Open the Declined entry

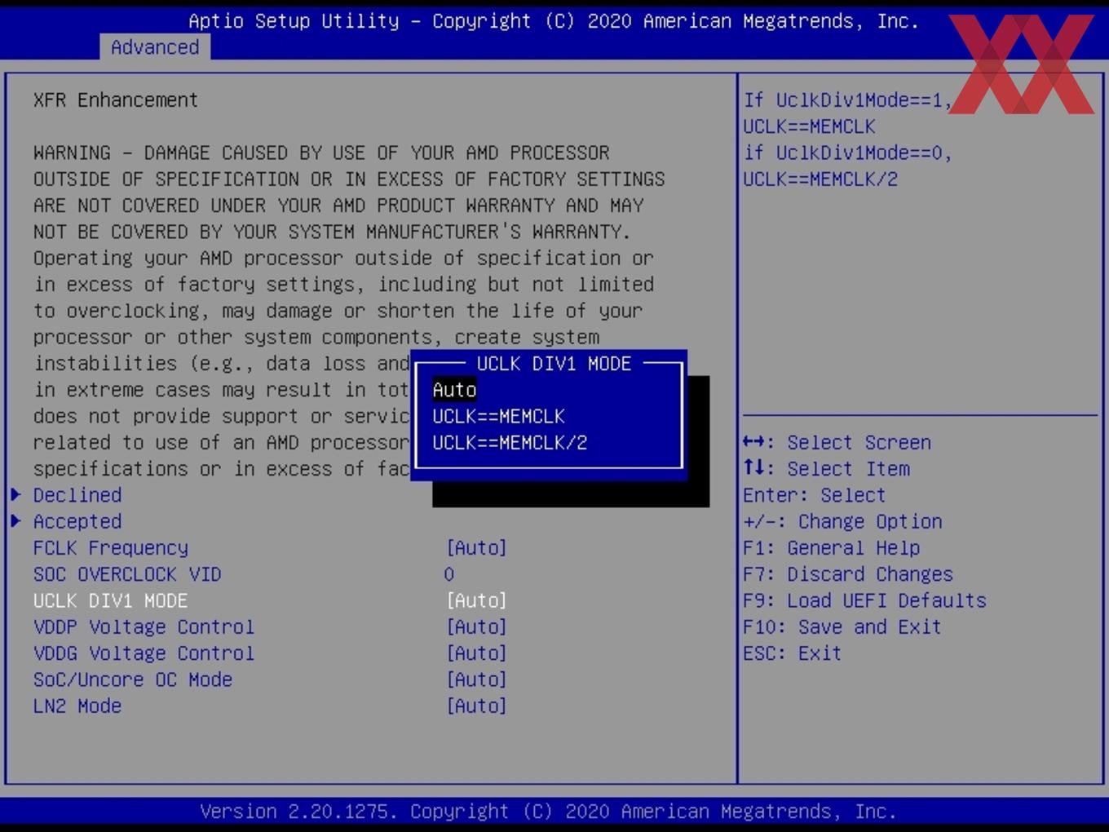pyautogui.click(x=77, y=495)
